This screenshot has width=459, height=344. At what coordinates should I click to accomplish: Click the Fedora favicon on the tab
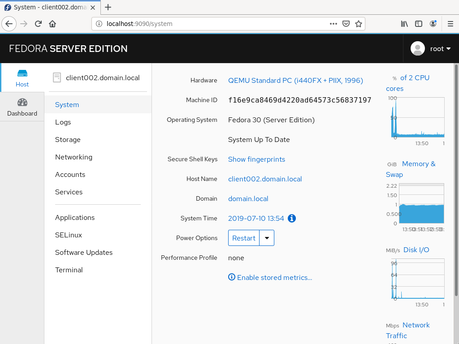pos(8,7)
